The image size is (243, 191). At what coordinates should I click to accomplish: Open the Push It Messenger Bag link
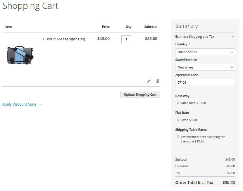tap(64, 39)
